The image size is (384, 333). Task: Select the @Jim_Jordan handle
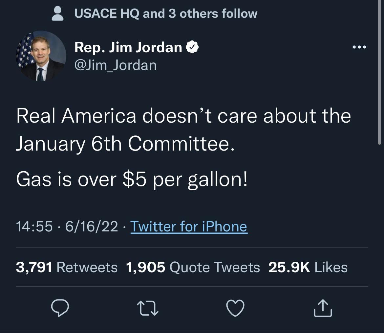click(115, 65)
